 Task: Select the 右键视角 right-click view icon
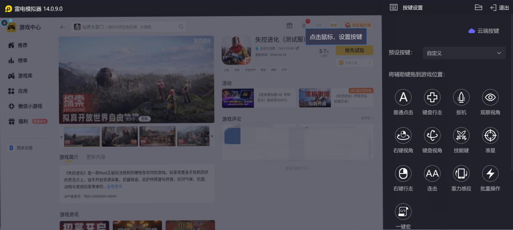click(403, 135)
